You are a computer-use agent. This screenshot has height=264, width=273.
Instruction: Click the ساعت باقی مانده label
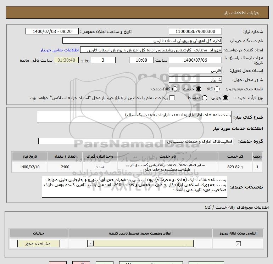click(x=36, y=60)
